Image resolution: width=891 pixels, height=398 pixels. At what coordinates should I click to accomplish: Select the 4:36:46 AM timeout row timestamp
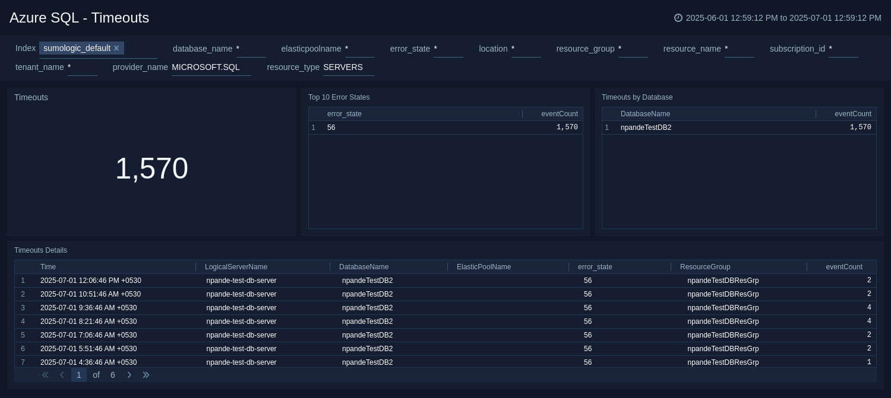point(89,362)
